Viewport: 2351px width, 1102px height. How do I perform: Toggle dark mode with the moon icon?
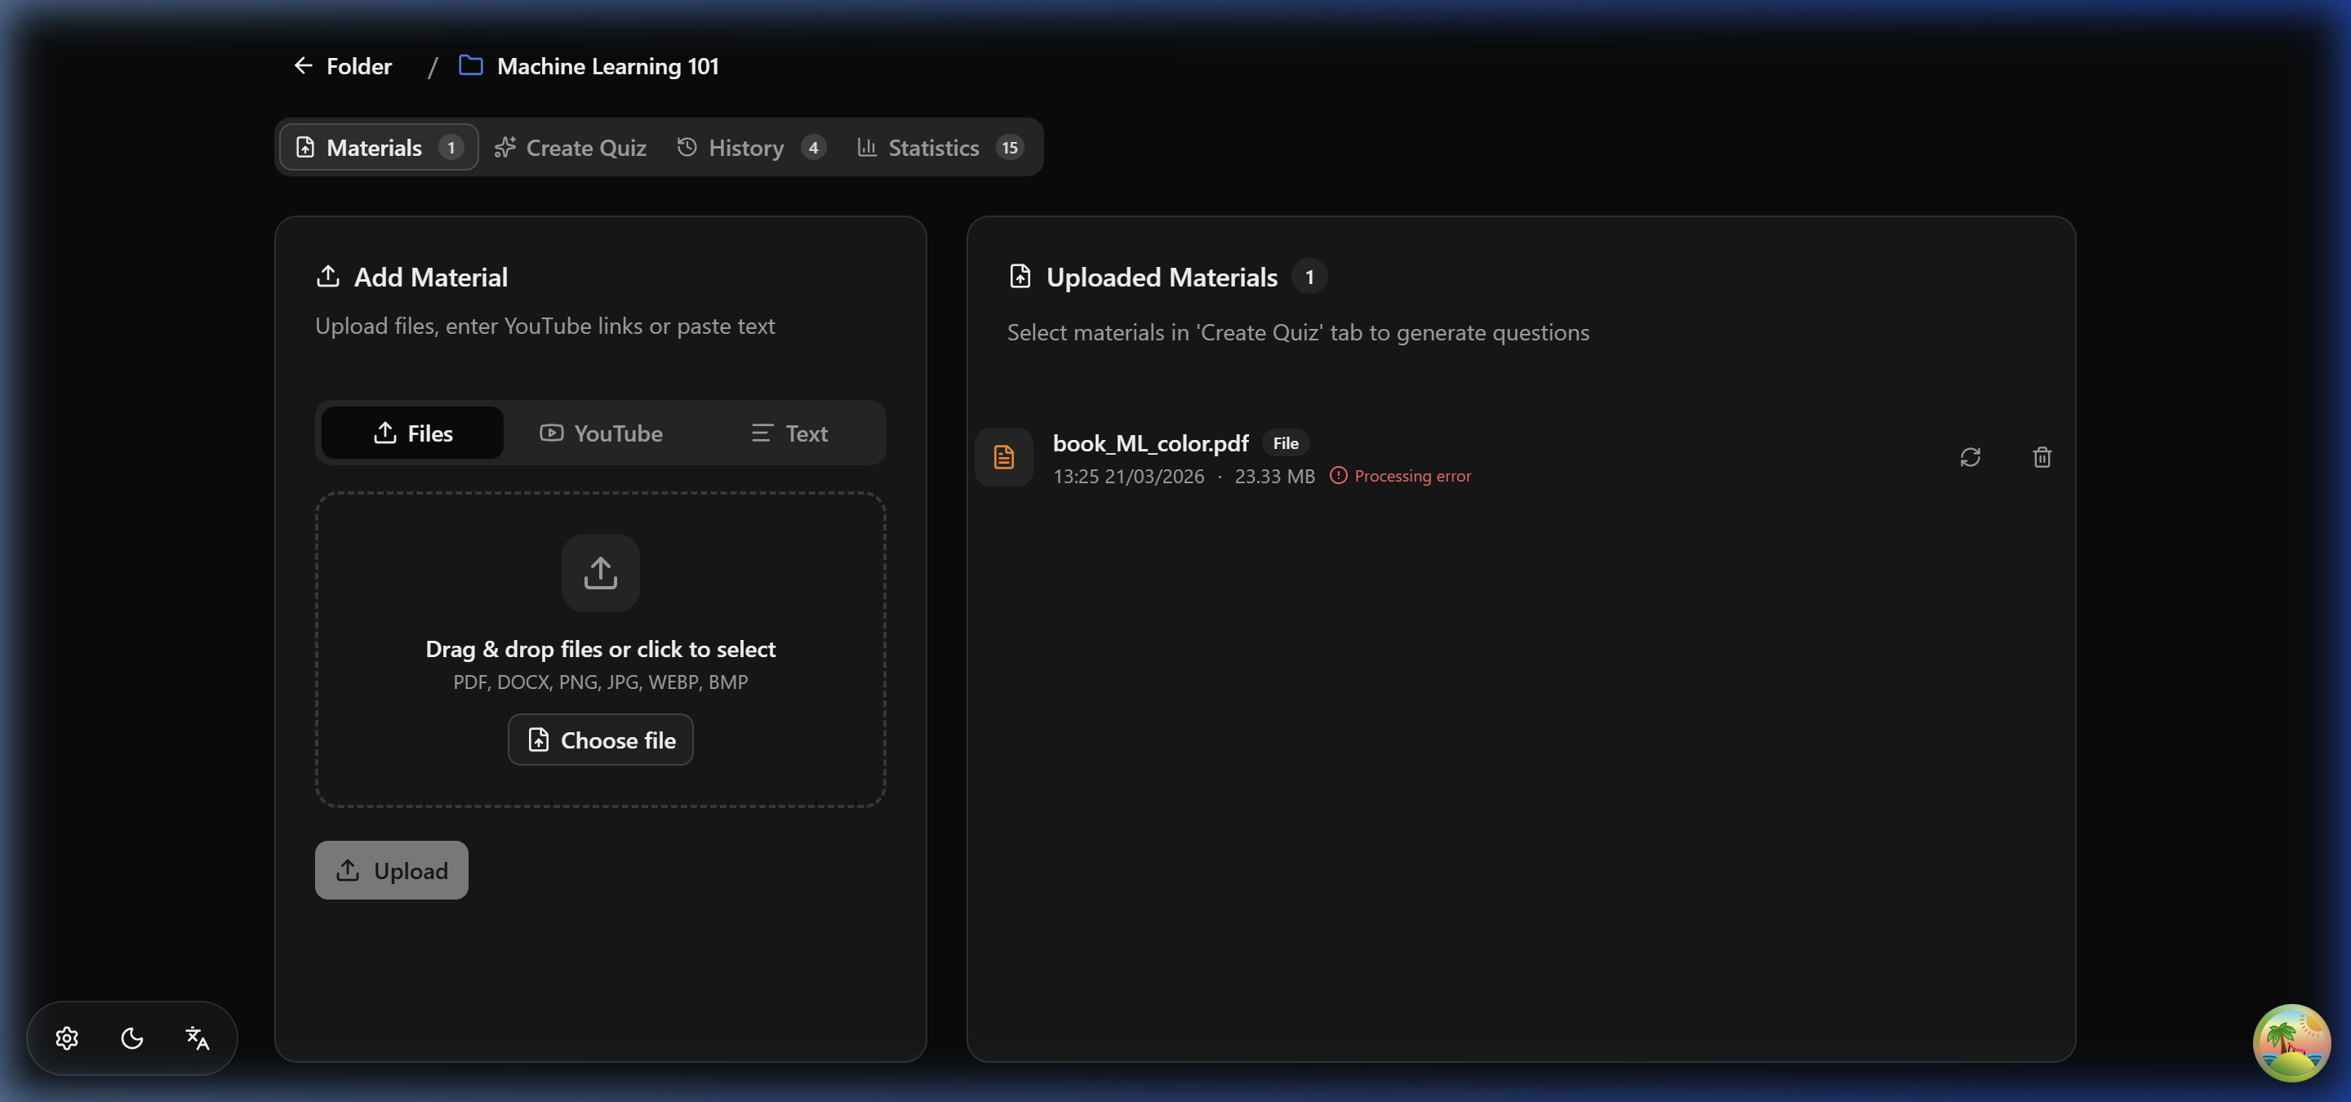(x=131, y=1038)
